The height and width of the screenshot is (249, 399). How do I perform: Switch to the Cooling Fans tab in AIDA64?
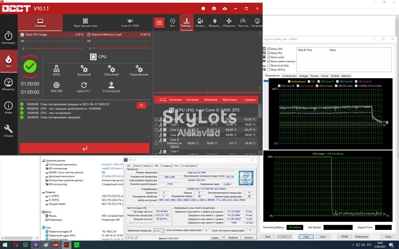tap(290, 76)
